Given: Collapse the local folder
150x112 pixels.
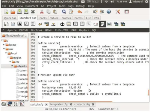Looking at the screenshot, I should tap(6, 53).
